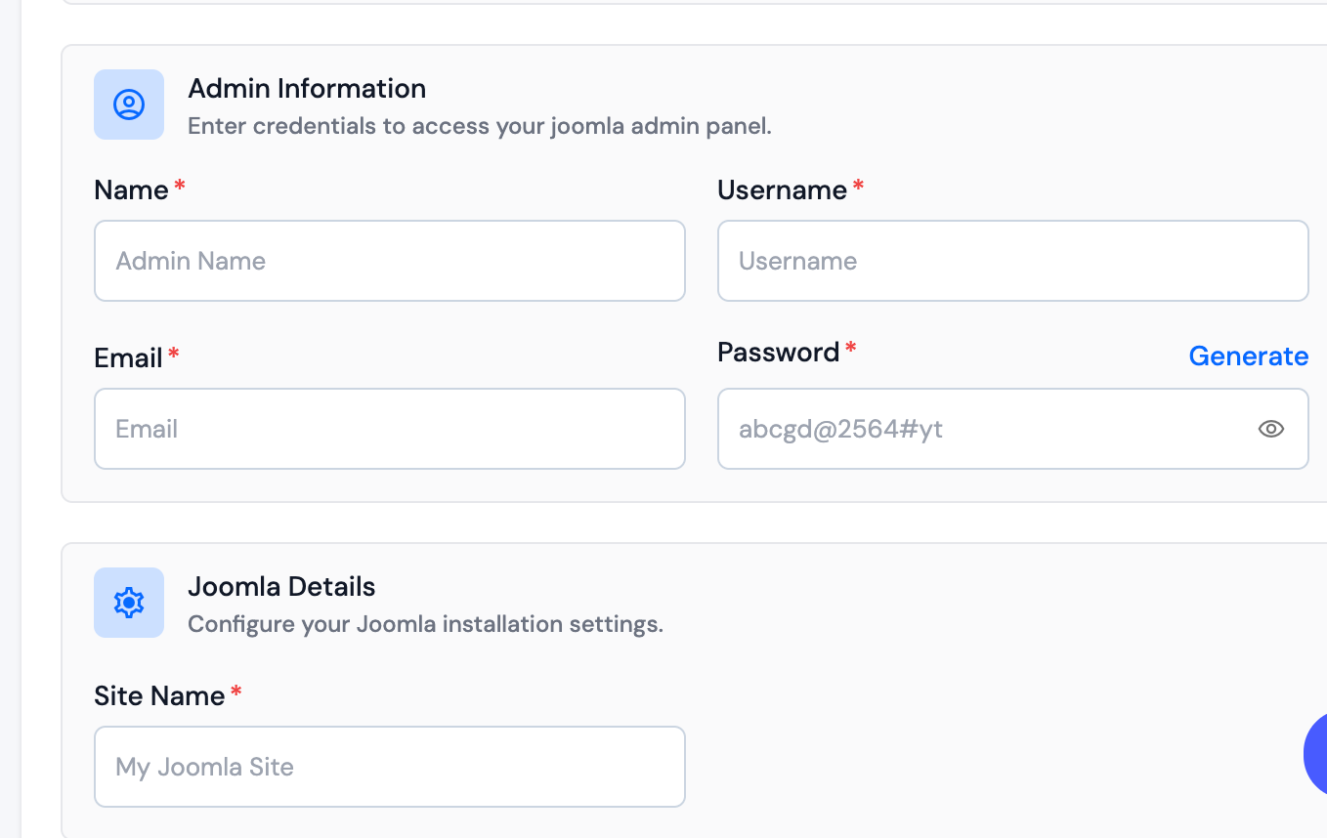The height and width of the screenshot is (838, 1327).
Task: Toggle password visibility with the eye icon
Action: (x=1270, y=429)
